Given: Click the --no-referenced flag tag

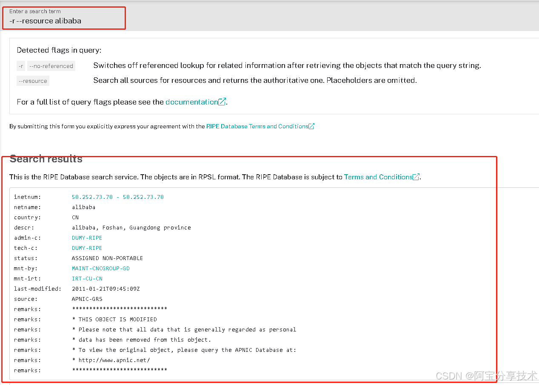Looking at the screenshot, I should tap(51, 66).
